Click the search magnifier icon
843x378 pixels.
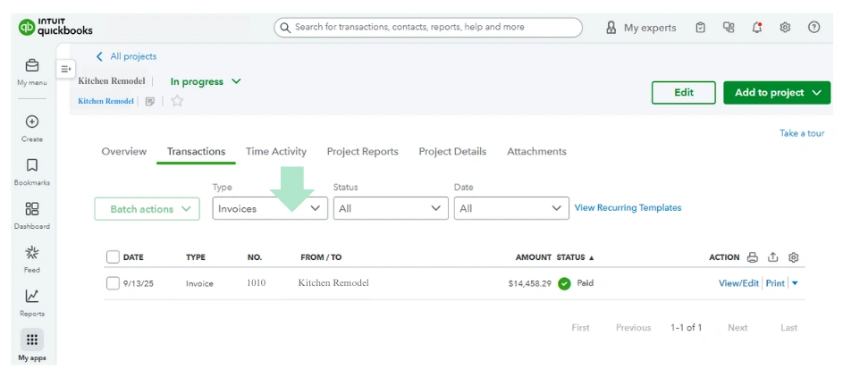[285, 28]
